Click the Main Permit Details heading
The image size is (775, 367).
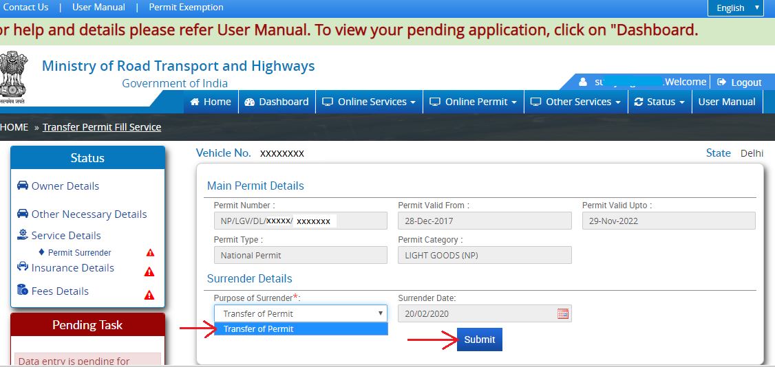tap(255, 186)
